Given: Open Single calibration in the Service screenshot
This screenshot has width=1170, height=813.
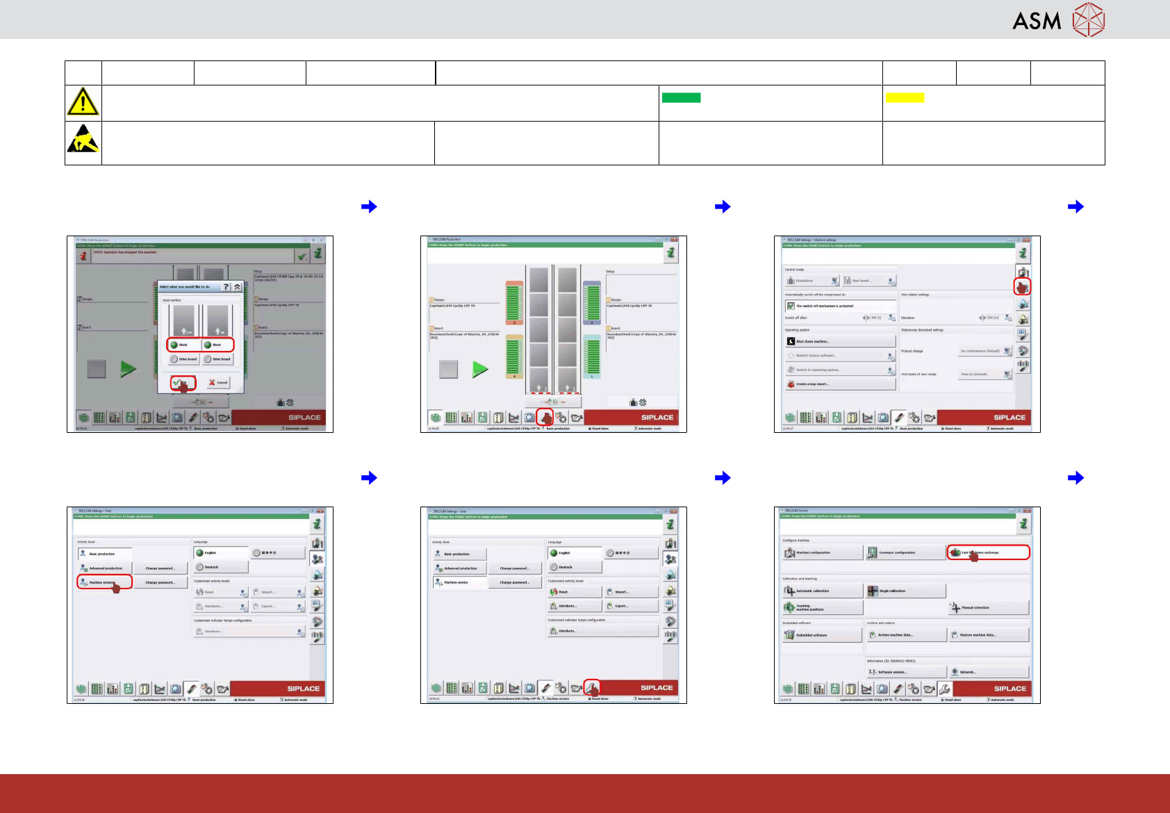Looking at the screenshot, I should click(906, 591).
